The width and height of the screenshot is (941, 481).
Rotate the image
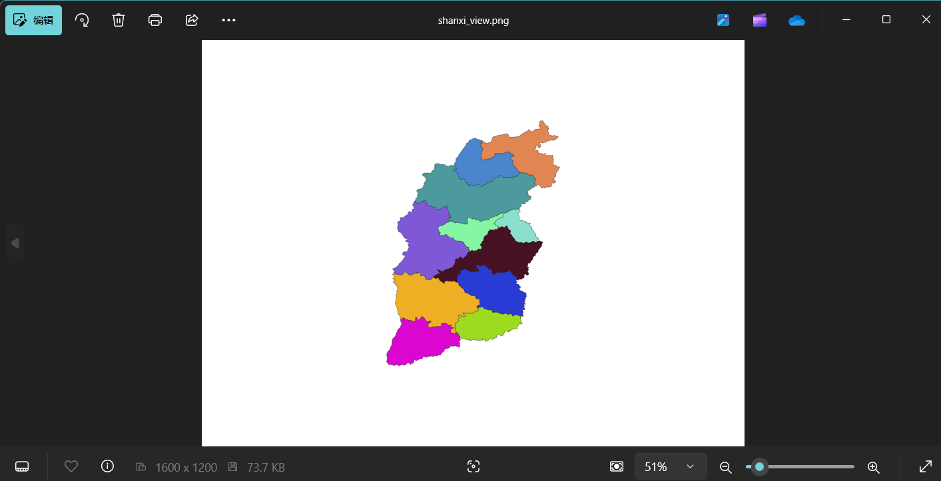coord(82,20)
